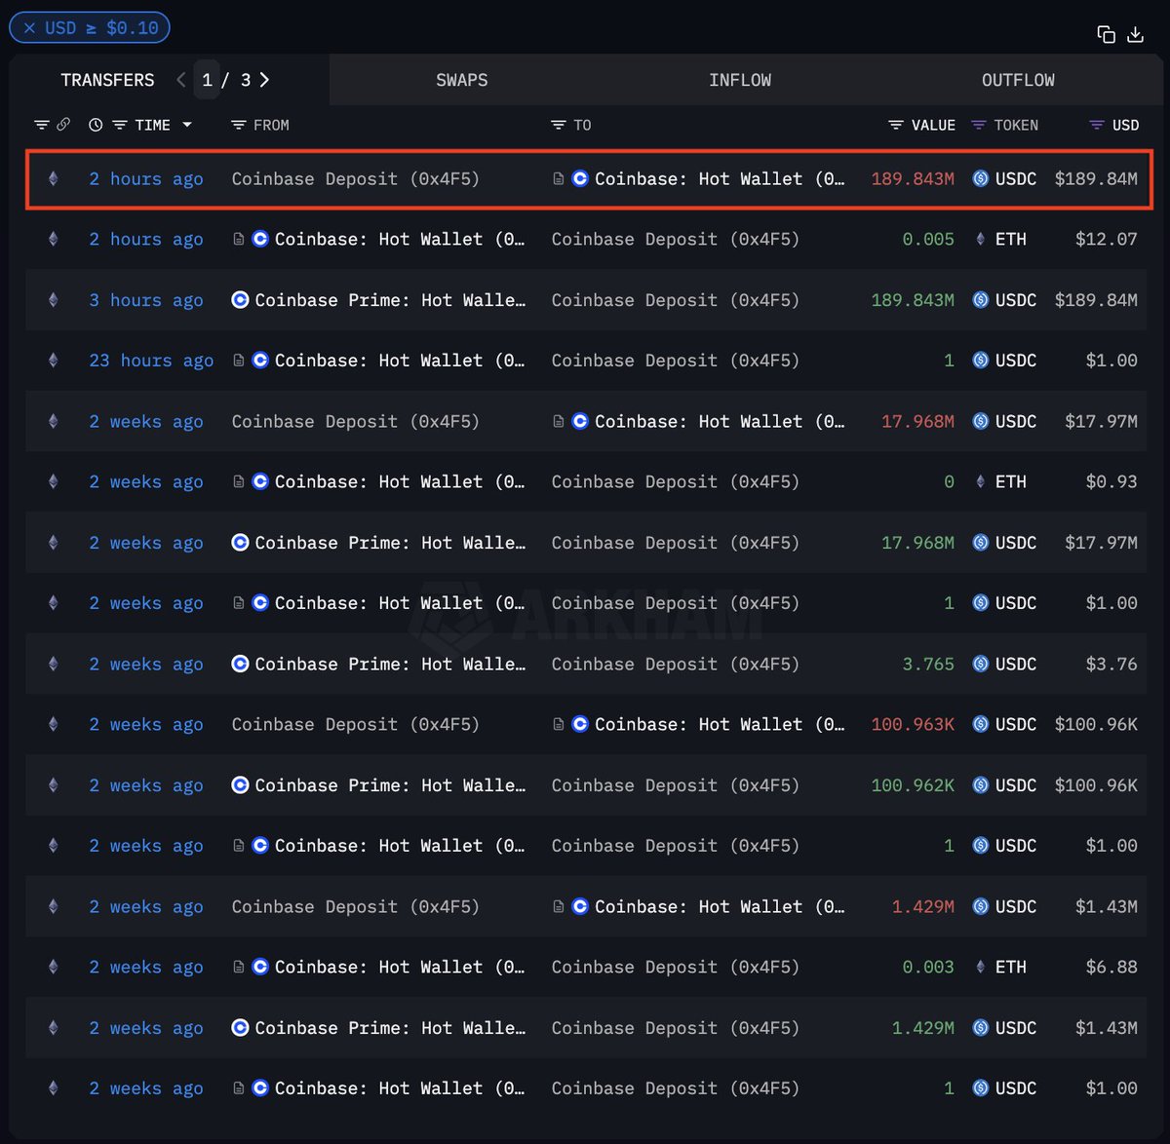Screen dimensions: 1170x1144
Task: Click the $3.76 USD amount
Action: pos(1111,664)
